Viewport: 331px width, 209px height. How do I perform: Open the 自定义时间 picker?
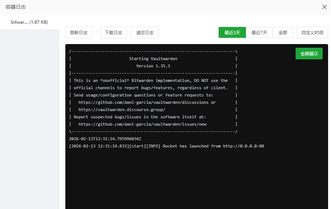point(312,32)
